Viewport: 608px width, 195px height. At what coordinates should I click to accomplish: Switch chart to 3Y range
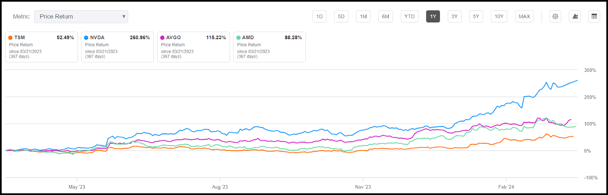(454, 16)
